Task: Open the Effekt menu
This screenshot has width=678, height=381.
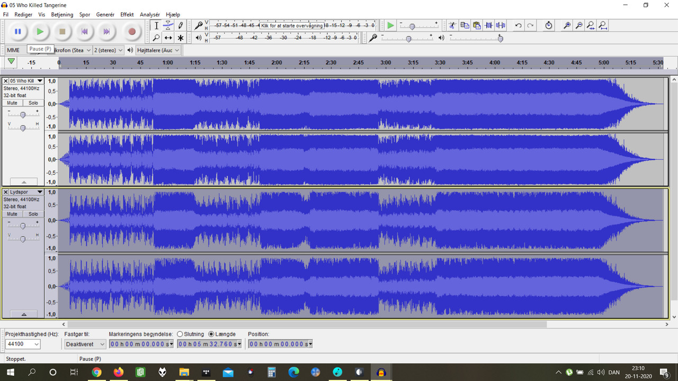Action: tap(127, 15)
